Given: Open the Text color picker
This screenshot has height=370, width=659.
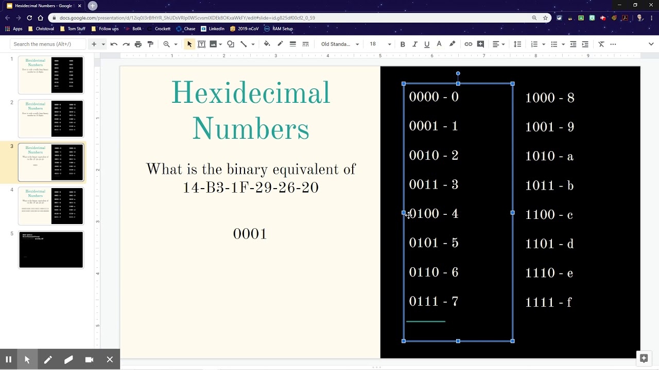Looking at the screenshot, I should pyautogui.click(x=439, y=44).
